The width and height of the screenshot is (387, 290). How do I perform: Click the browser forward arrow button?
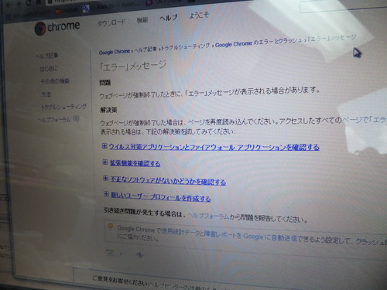pos(19,4)
